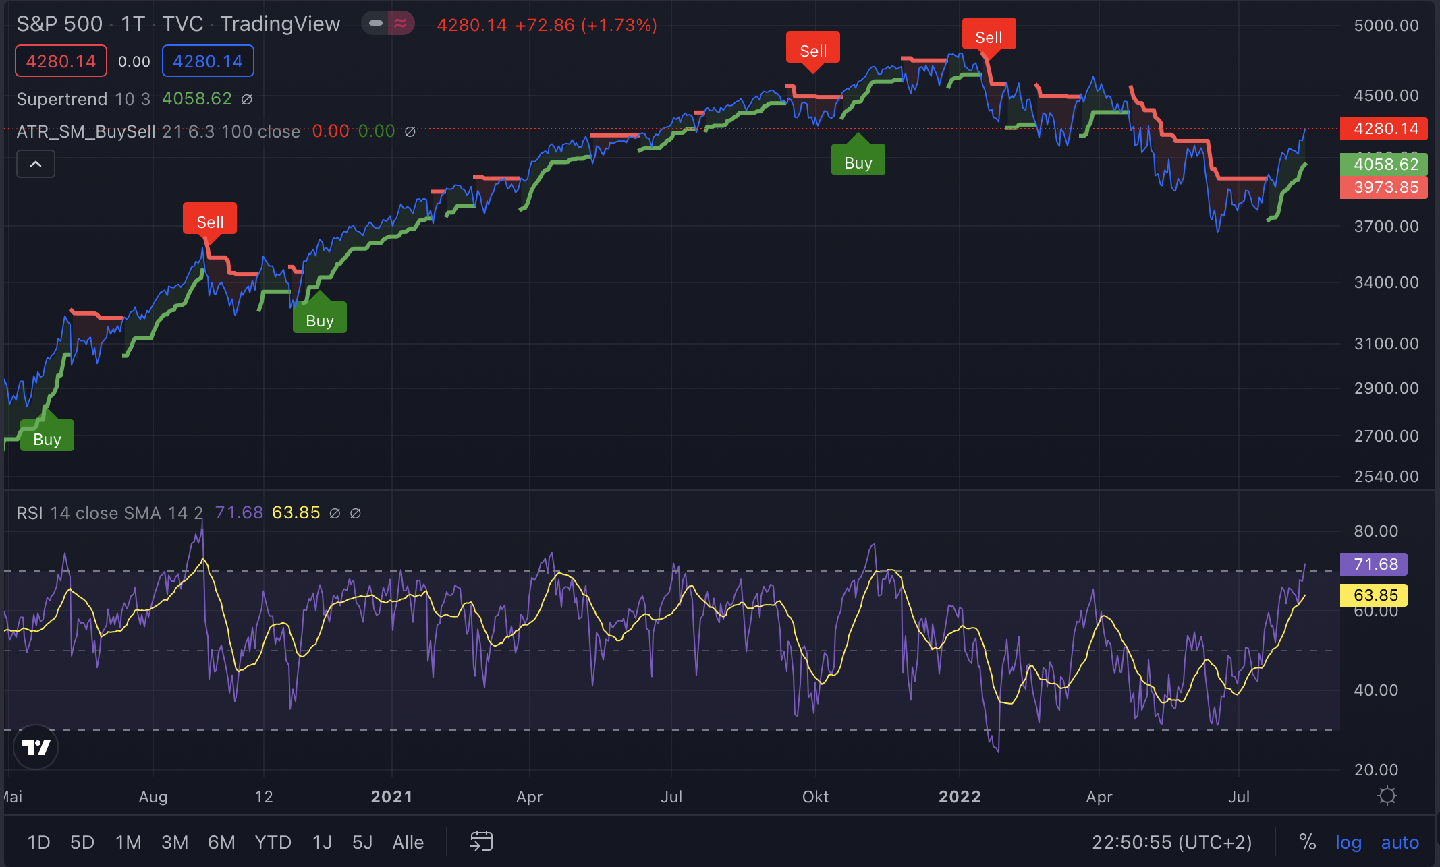Click the TradingView logo icon
Viewport: 1440px width, 867px height.
pos(36,747)
